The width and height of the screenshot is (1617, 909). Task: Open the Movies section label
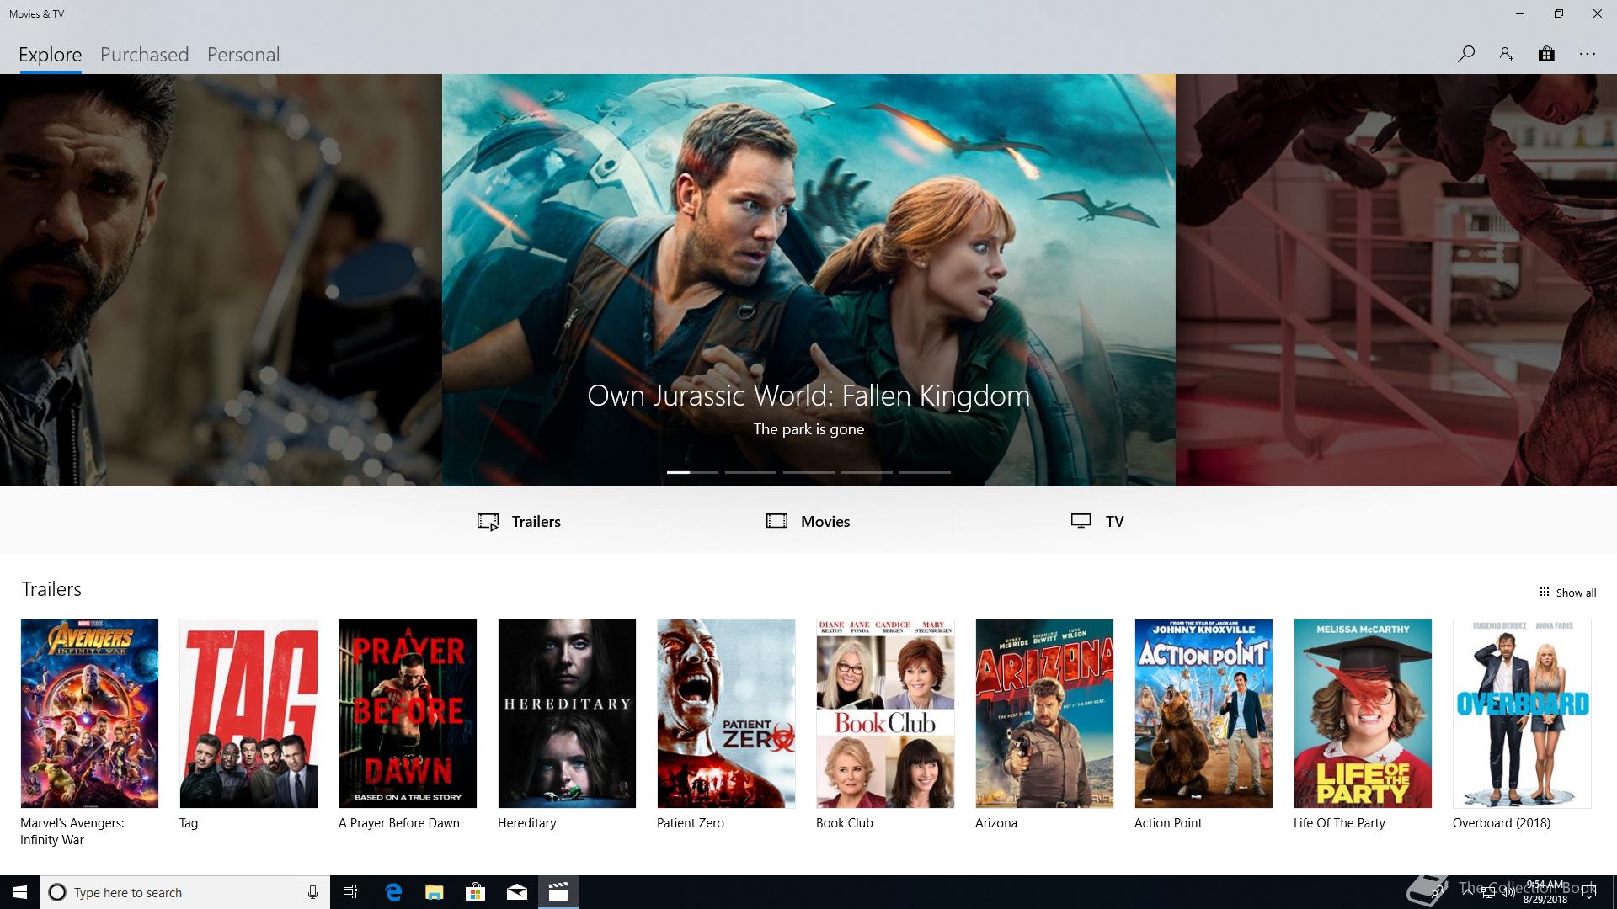pos(825,522)
